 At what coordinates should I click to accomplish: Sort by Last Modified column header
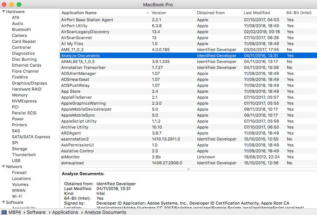(257, 13)
